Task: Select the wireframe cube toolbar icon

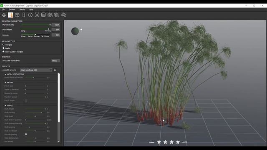Action: 17,15
